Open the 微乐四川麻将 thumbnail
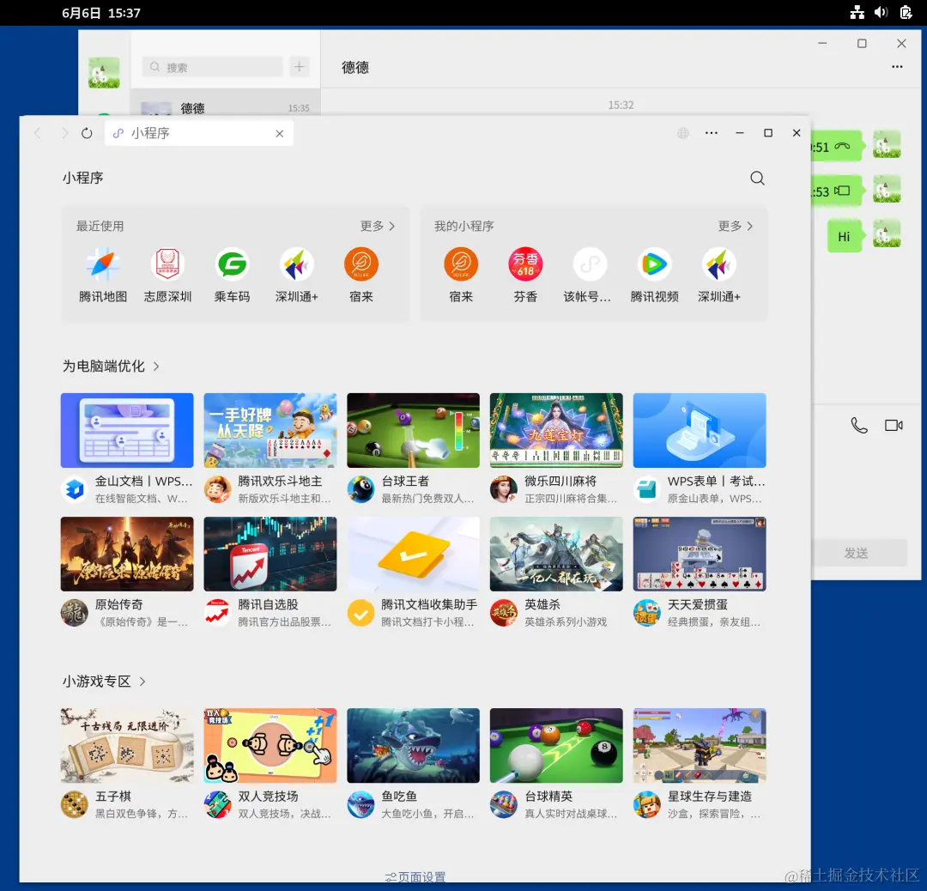 click(556, 430)
